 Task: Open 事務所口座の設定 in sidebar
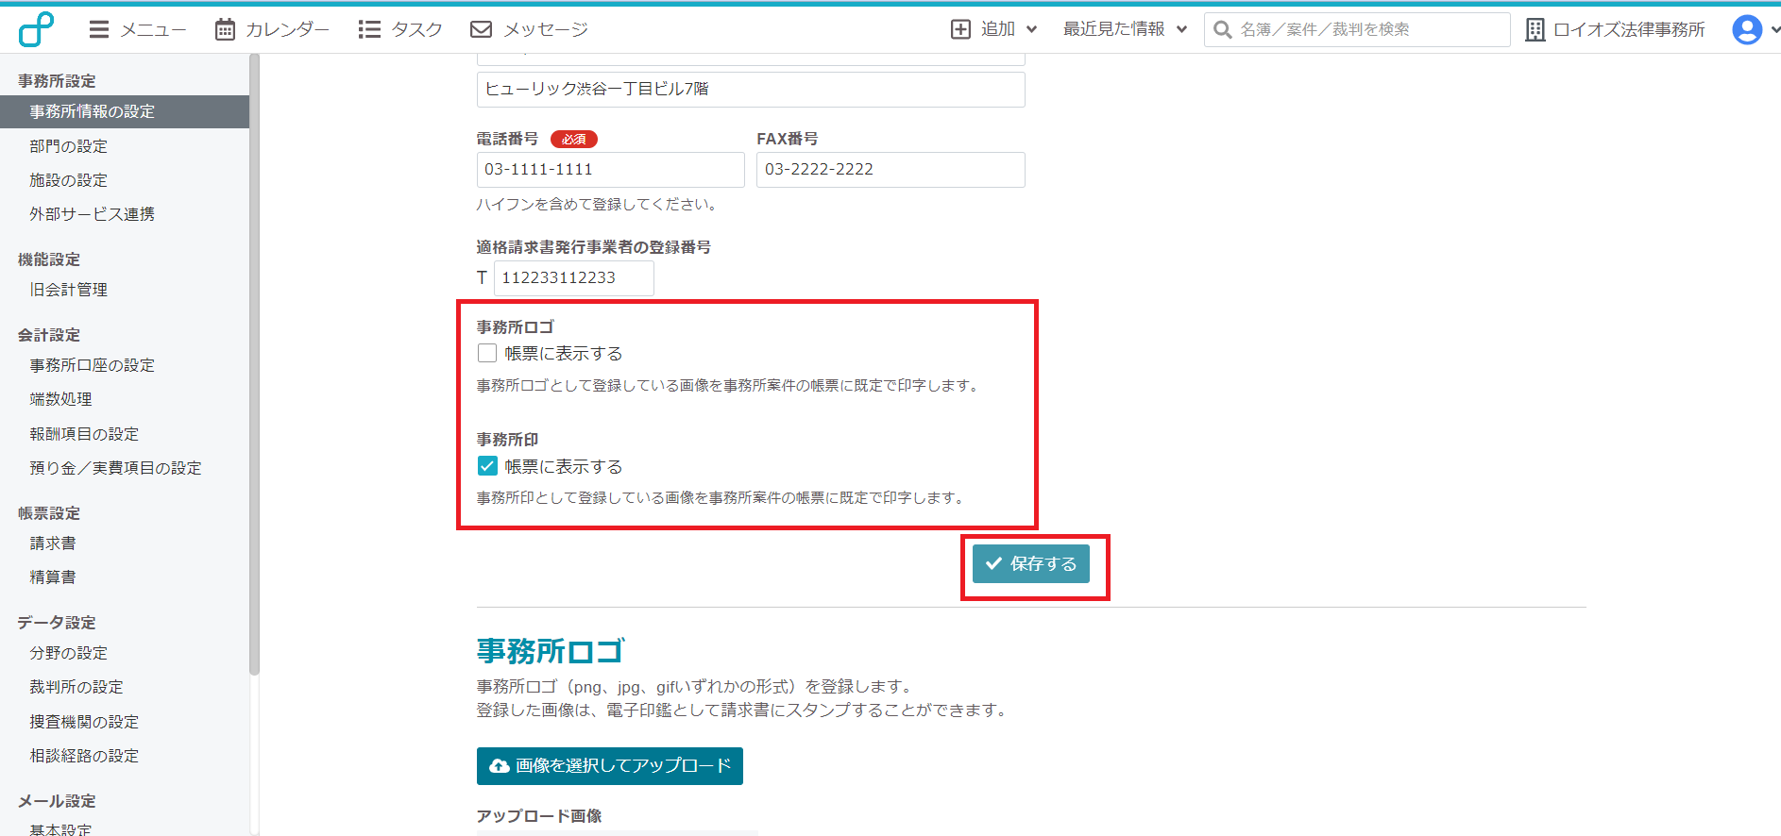pos(92,365)
